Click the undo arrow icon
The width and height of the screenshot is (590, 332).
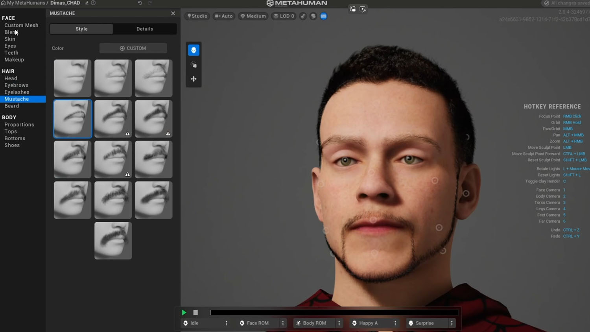click(x=140, y=3)
